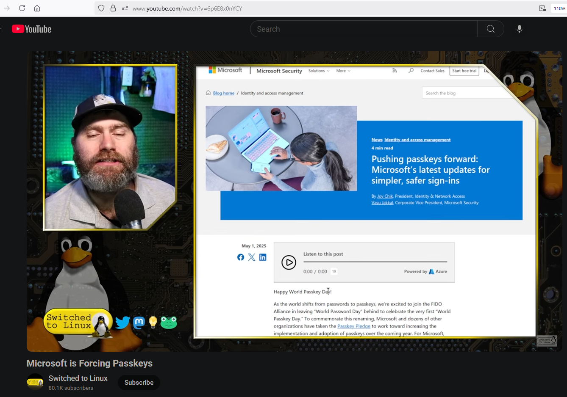Click the RSS feed icon in blog header
The height and width of the screenshot is (397, 567).
395,71
